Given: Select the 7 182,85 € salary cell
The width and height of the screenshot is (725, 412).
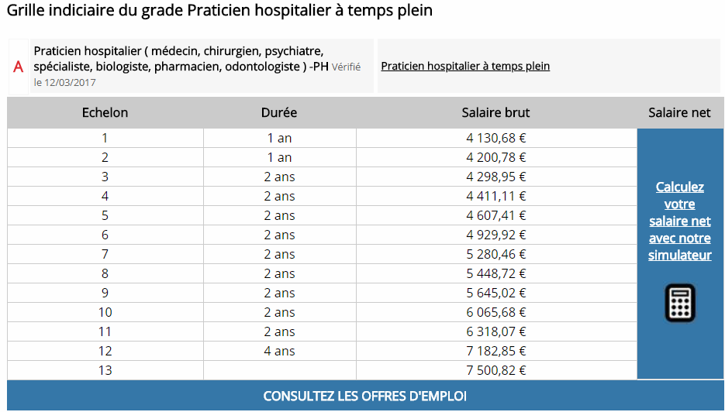Looking at the screenshot, I should (496, 351).
